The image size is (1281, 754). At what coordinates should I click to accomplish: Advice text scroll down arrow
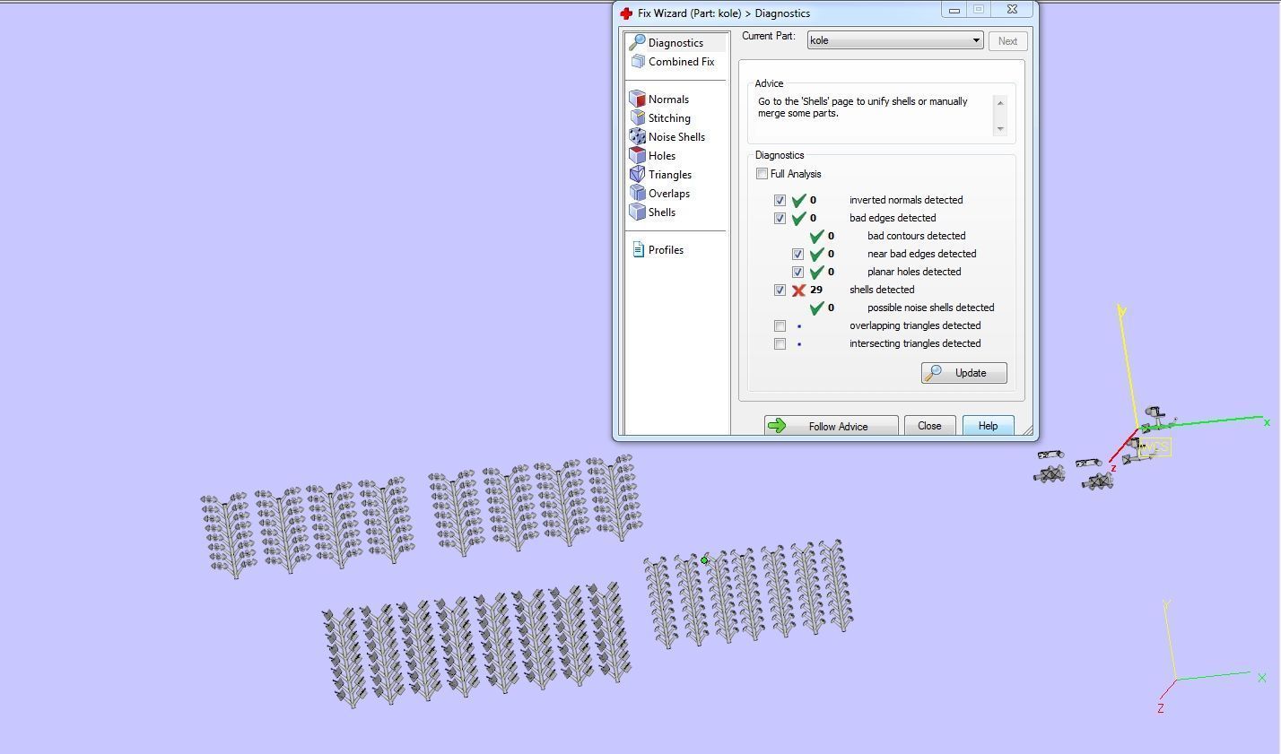[x=1000, y=128]
